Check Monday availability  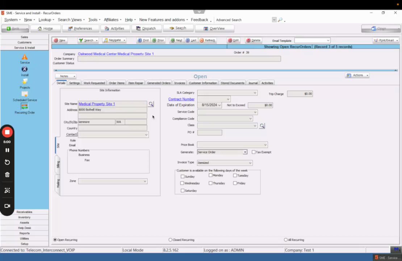tap(210, 175)
